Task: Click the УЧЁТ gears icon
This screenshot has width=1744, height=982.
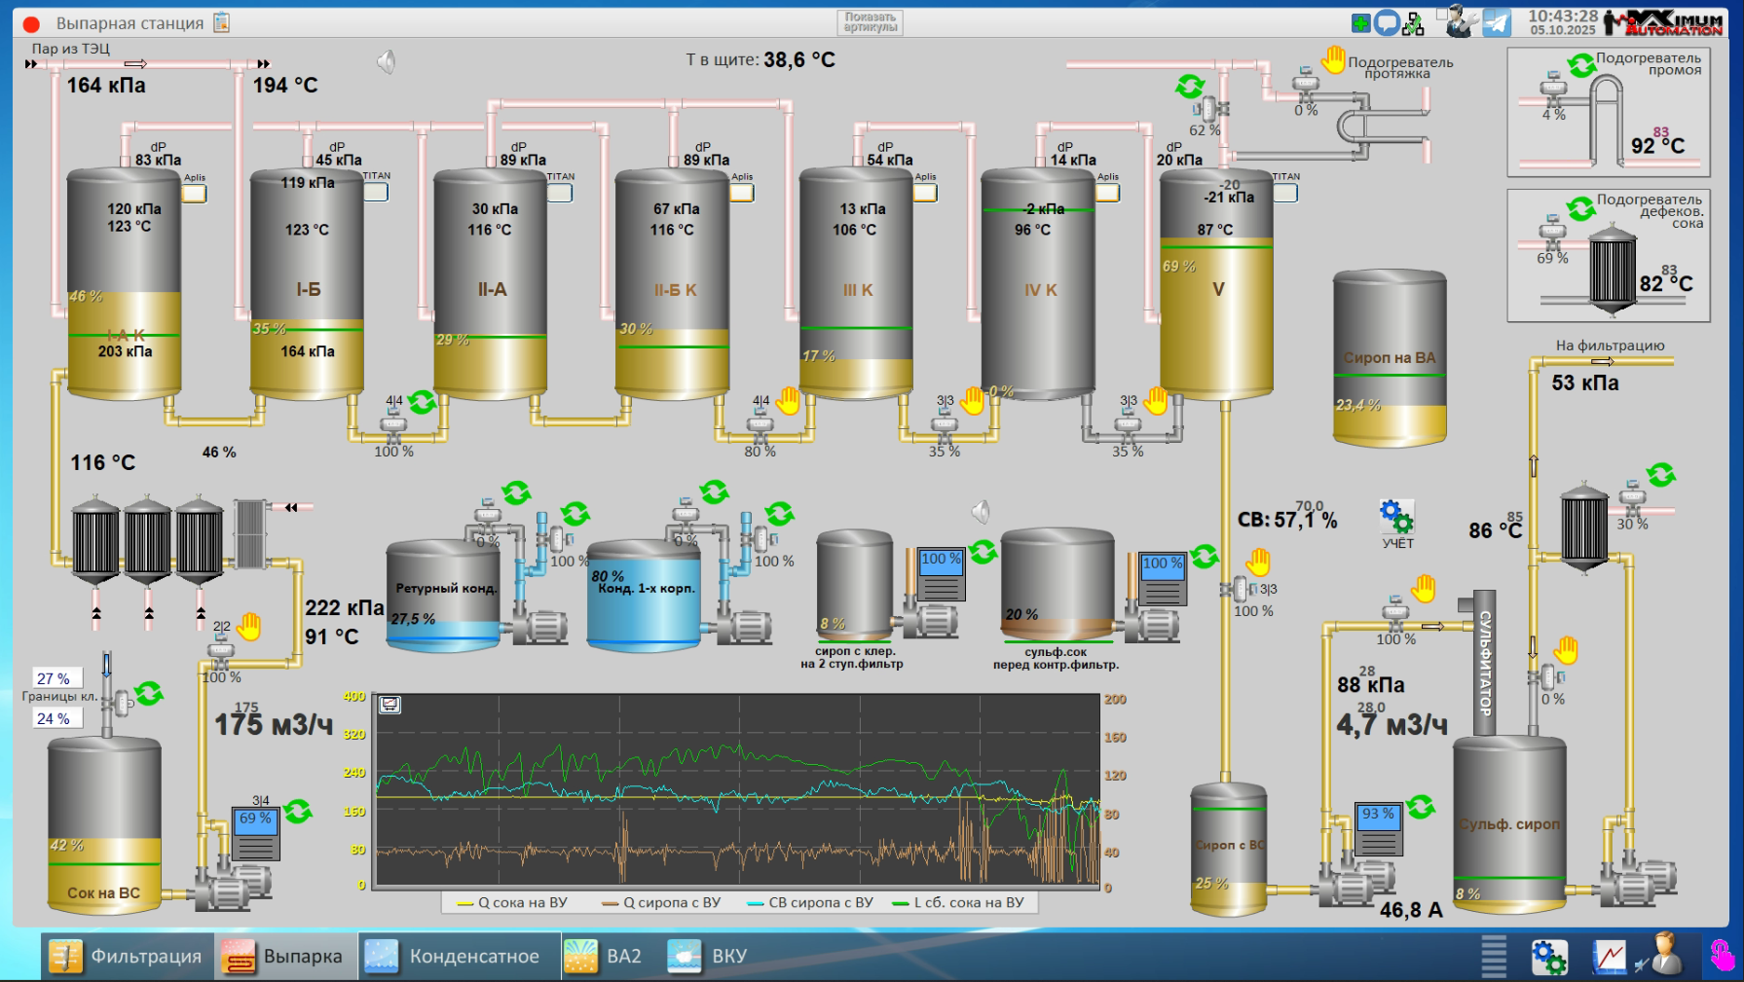Action: coord(1396,516)
